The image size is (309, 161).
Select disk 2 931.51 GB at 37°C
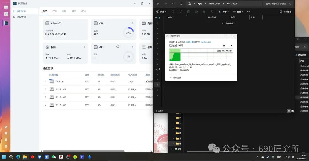pos(98,89)
